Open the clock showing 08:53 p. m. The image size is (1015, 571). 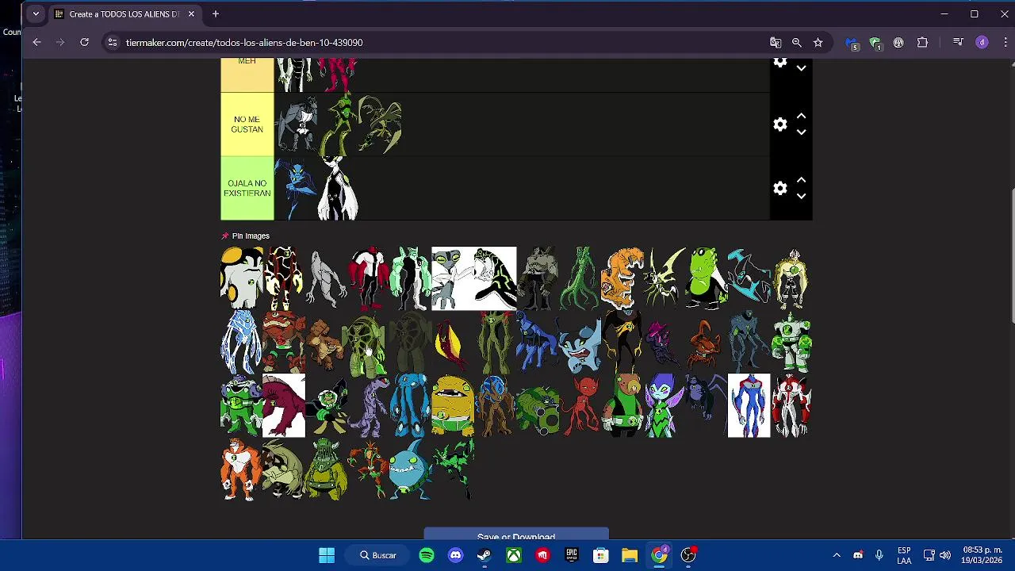click(x=982, y=555)
